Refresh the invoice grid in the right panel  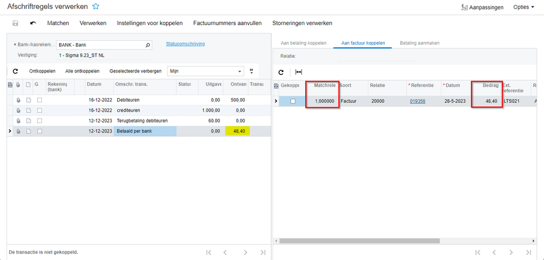(281, 72)
